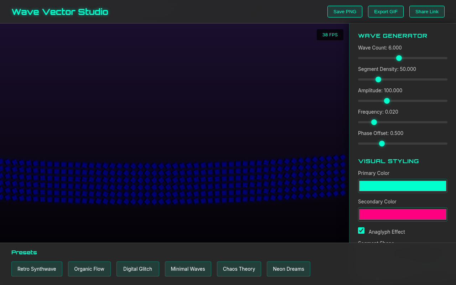Enable the Anaglyph Effect checkbox
This screenshot has width=456, height=285.
[x=361, y=230]
